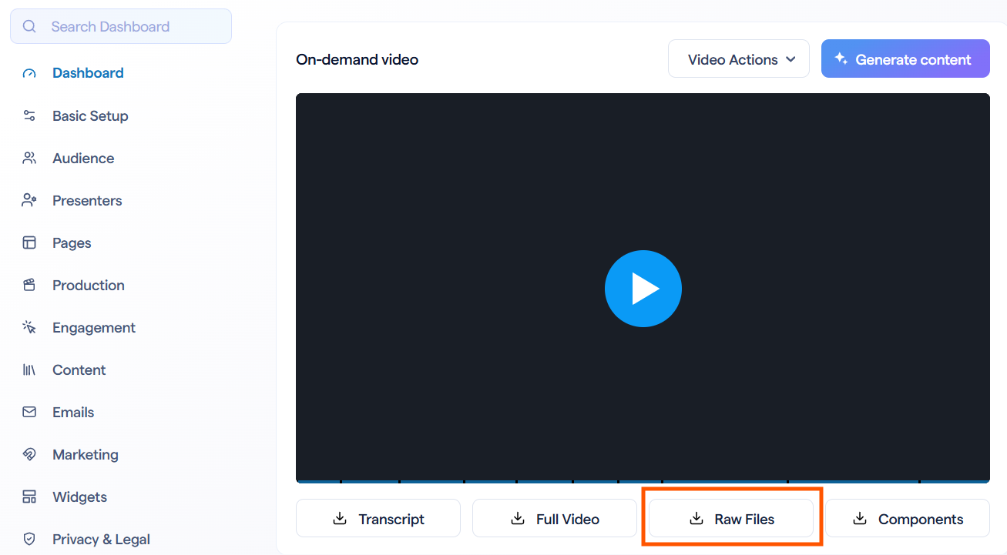Click the Generate content button
This screenshot has width=1007, height=555.
(x=905, y=59)
